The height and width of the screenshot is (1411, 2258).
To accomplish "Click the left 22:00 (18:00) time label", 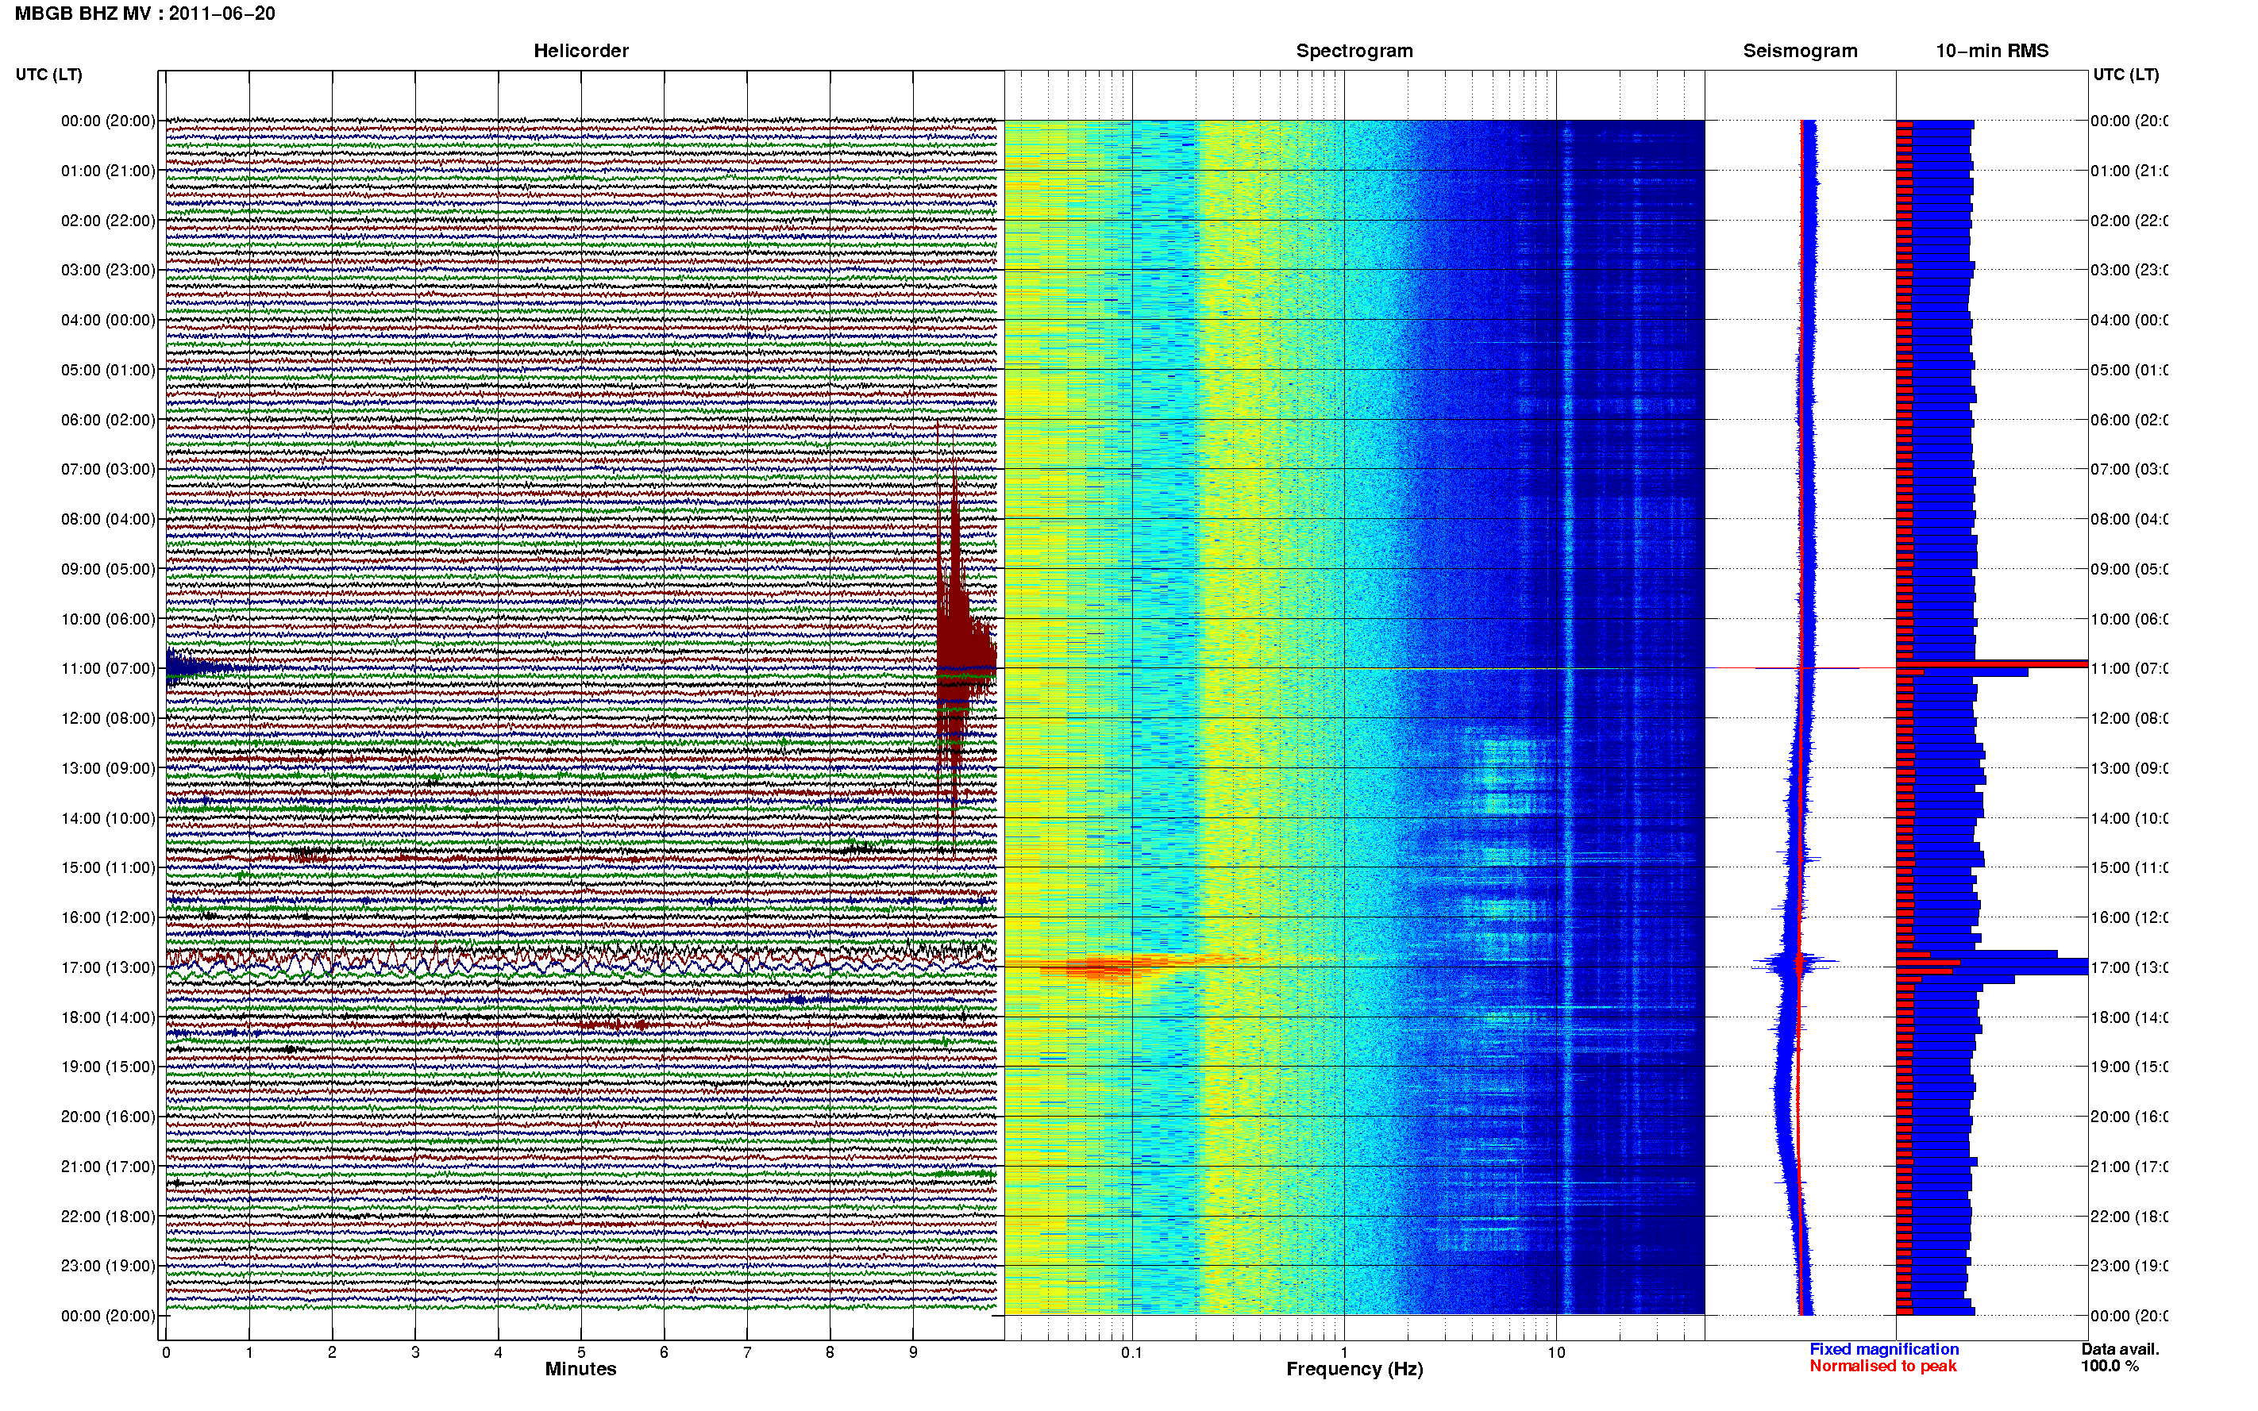I will (x=108, y=1216).
